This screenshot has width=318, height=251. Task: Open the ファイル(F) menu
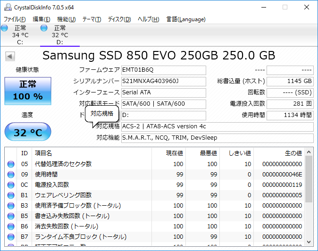(15, 19)
